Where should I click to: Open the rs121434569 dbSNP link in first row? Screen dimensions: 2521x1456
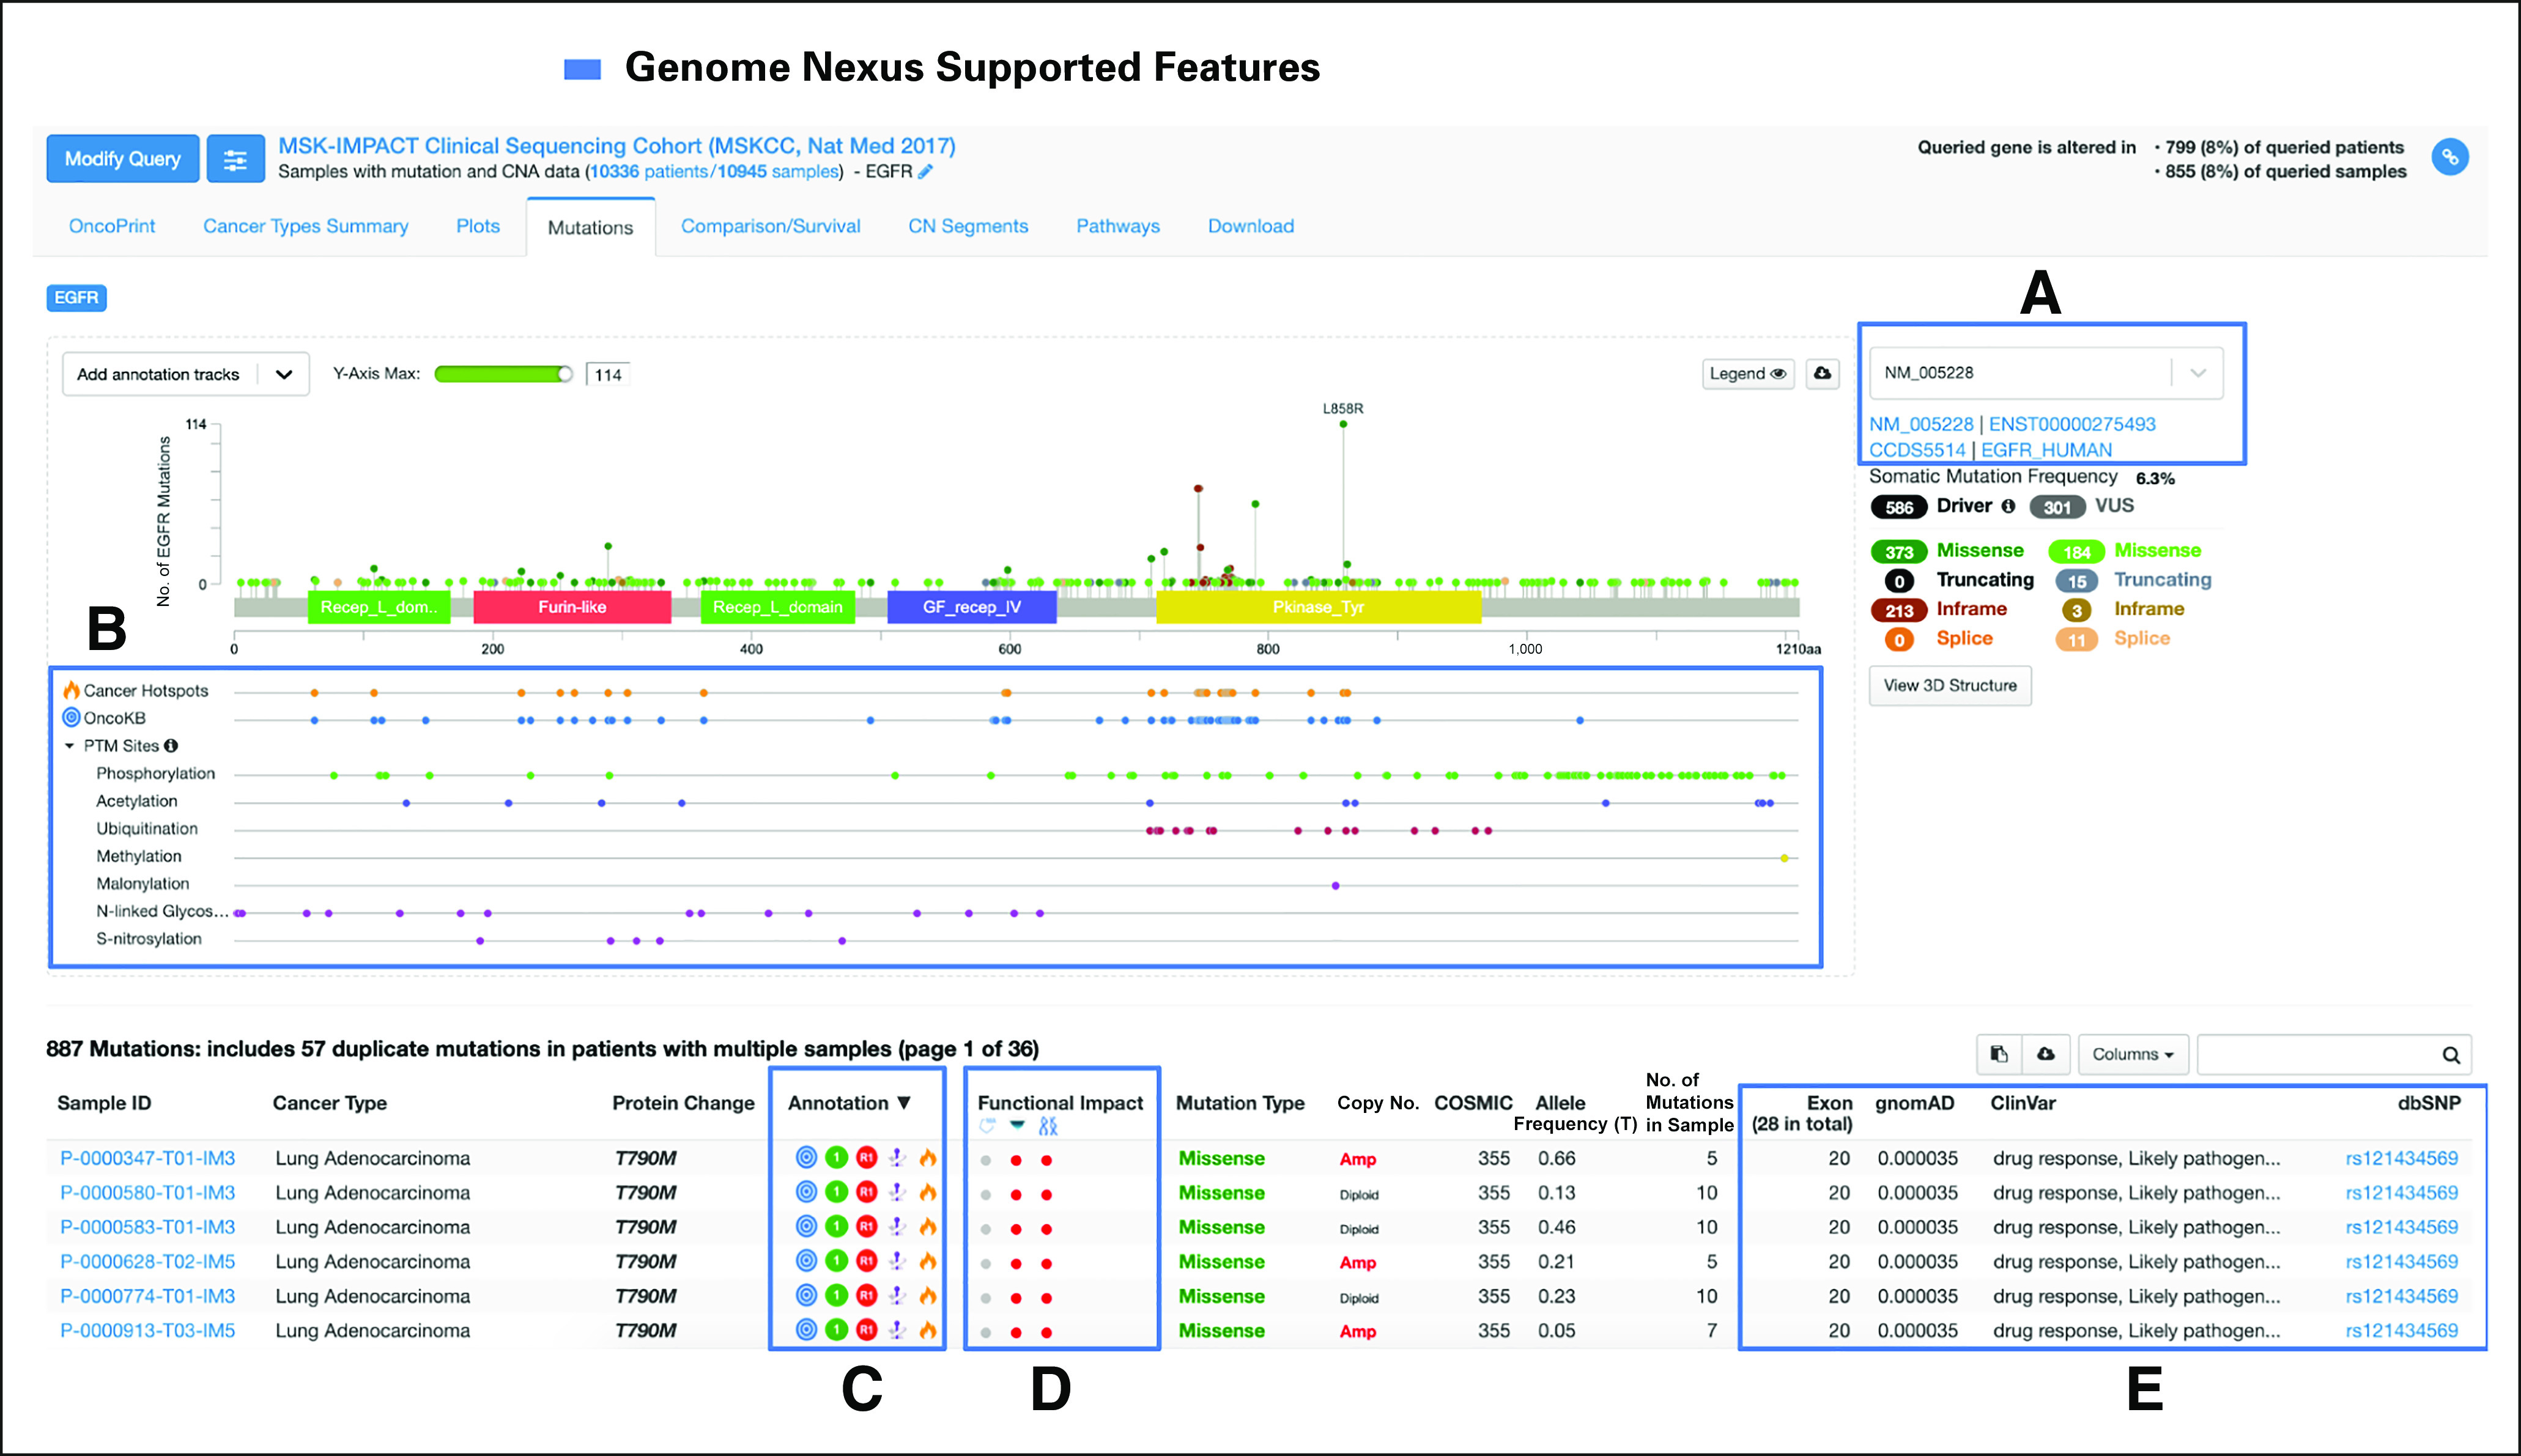[2401, 1158]
